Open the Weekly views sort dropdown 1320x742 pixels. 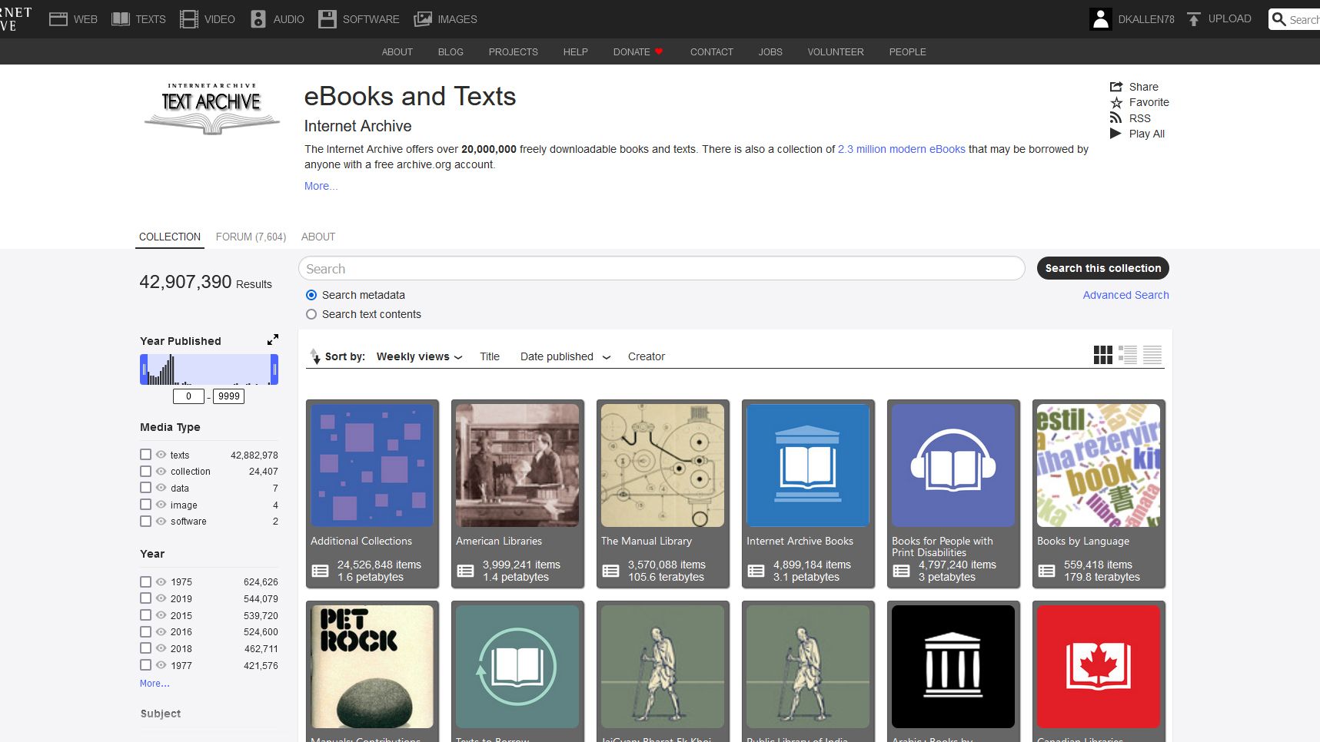(x=419, y=356)
